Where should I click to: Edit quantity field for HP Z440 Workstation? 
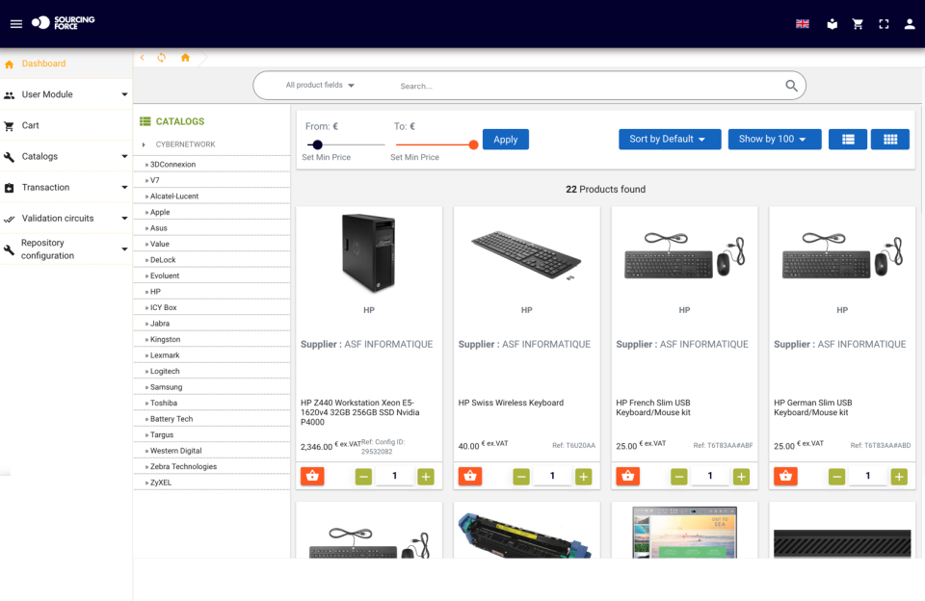point(395,476)
